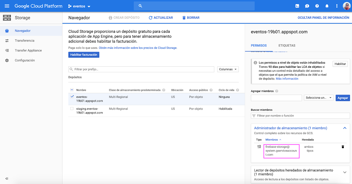Open the staging.eventos-19b01.appspot.com bucket name
Screen dimensions: 352x184
89,111
